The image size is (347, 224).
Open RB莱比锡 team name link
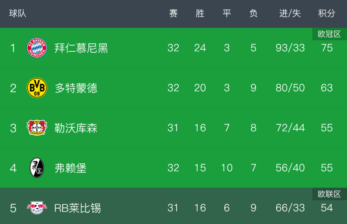point(77,208)
